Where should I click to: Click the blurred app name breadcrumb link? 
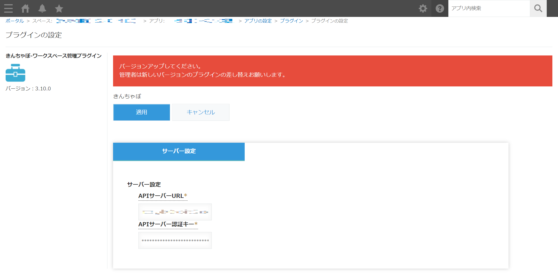pos(203,21)
